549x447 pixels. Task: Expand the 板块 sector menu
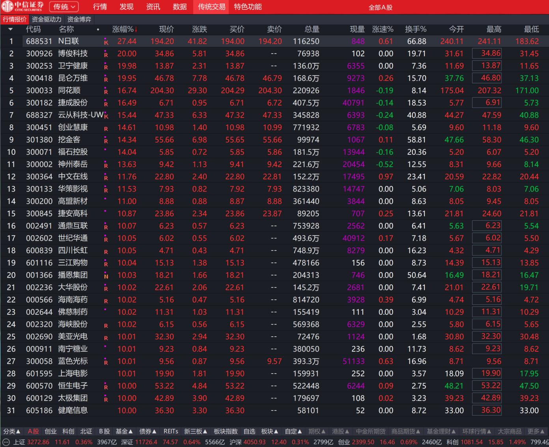[270, 431]
